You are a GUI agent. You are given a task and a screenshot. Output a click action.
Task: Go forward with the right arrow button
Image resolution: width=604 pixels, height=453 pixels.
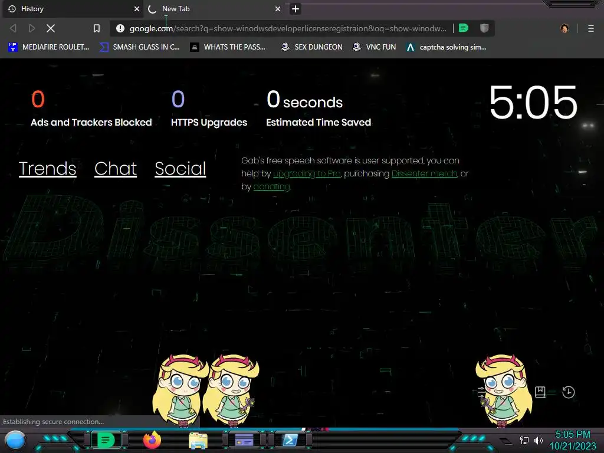[32, 28]
